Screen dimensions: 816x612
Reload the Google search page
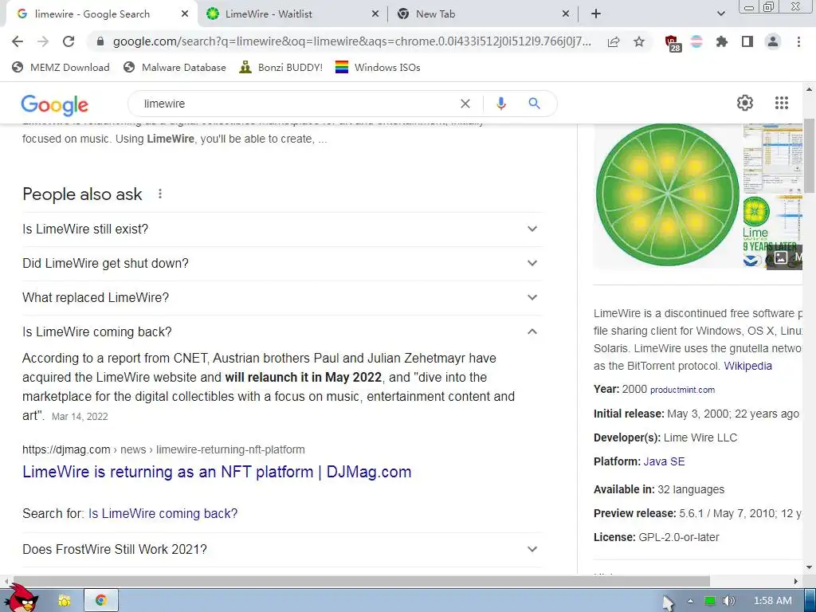pyautogui.click(x=69, y=41)
